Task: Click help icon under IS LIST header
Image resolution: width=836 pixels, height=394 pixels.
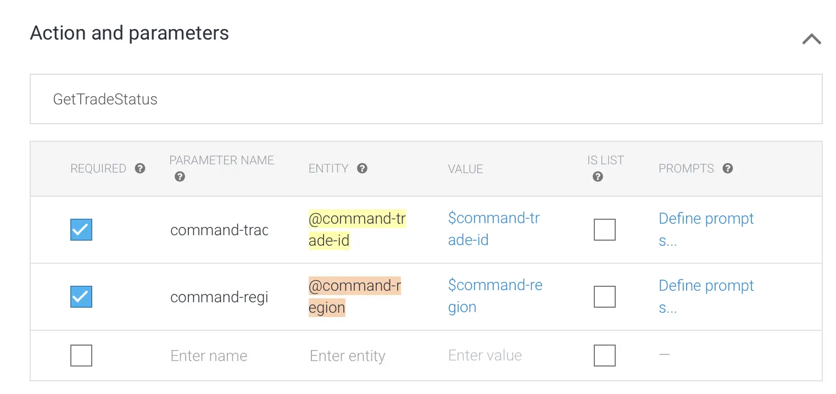Action: (x=598, y=177)
